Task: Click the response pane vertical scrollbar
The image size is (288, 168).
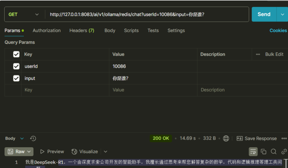Action: pyautogui.click(x=286, y=163)
